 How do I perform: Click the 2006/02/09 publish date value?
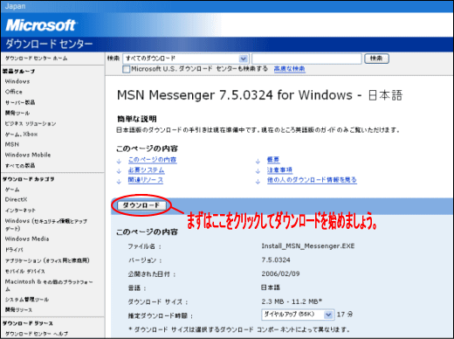[x=280, y=273]
